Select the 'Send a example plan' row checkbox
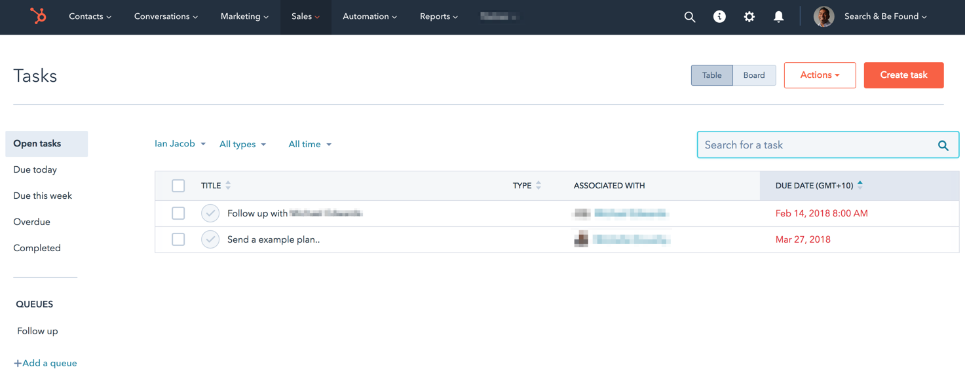The width and height of the screenshot is (965, 382). point(178,239)
